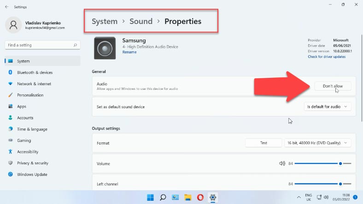Rename the Samsung audio device
The height and width of the screenshot is (204, 363).
(x=129, y=52)
